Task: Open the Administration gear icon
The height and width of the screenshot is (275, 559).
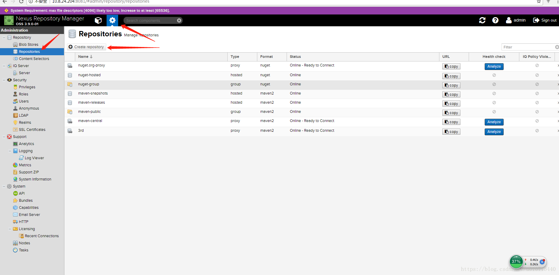Action: click(112, 20)
